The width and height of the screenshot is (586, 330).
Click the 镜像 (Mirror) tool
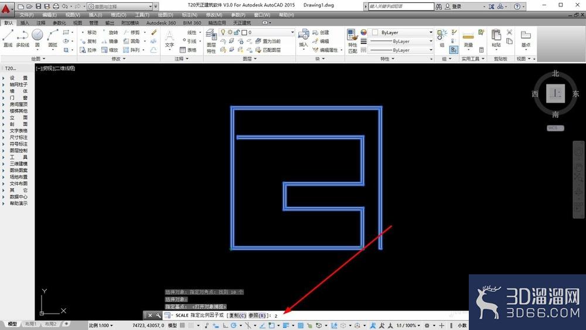click(110, 41)
